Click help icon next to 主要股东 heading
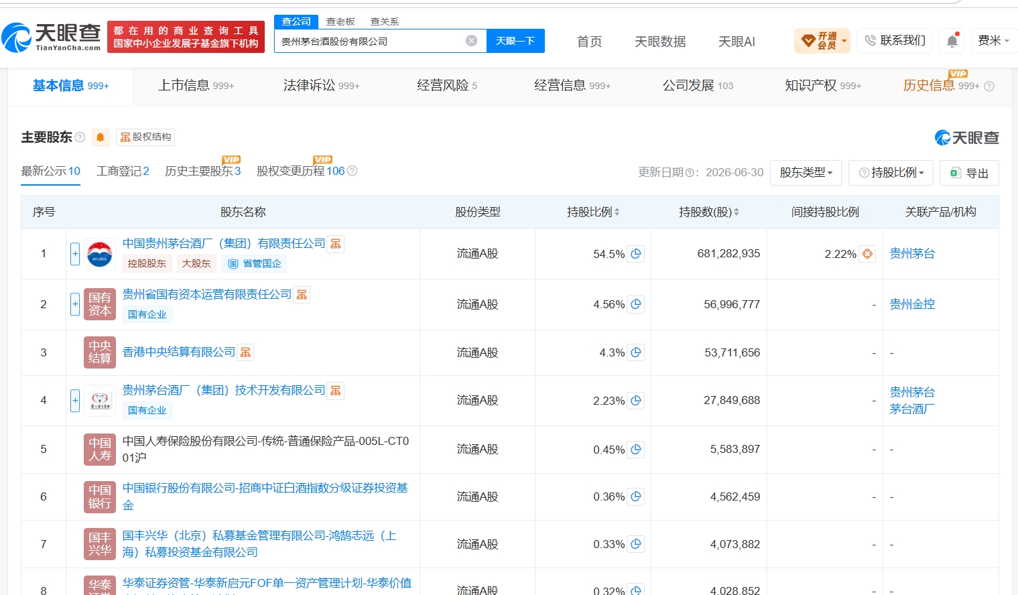Image resolution: width=1018 pixels, height=595 pixels. 80,137
